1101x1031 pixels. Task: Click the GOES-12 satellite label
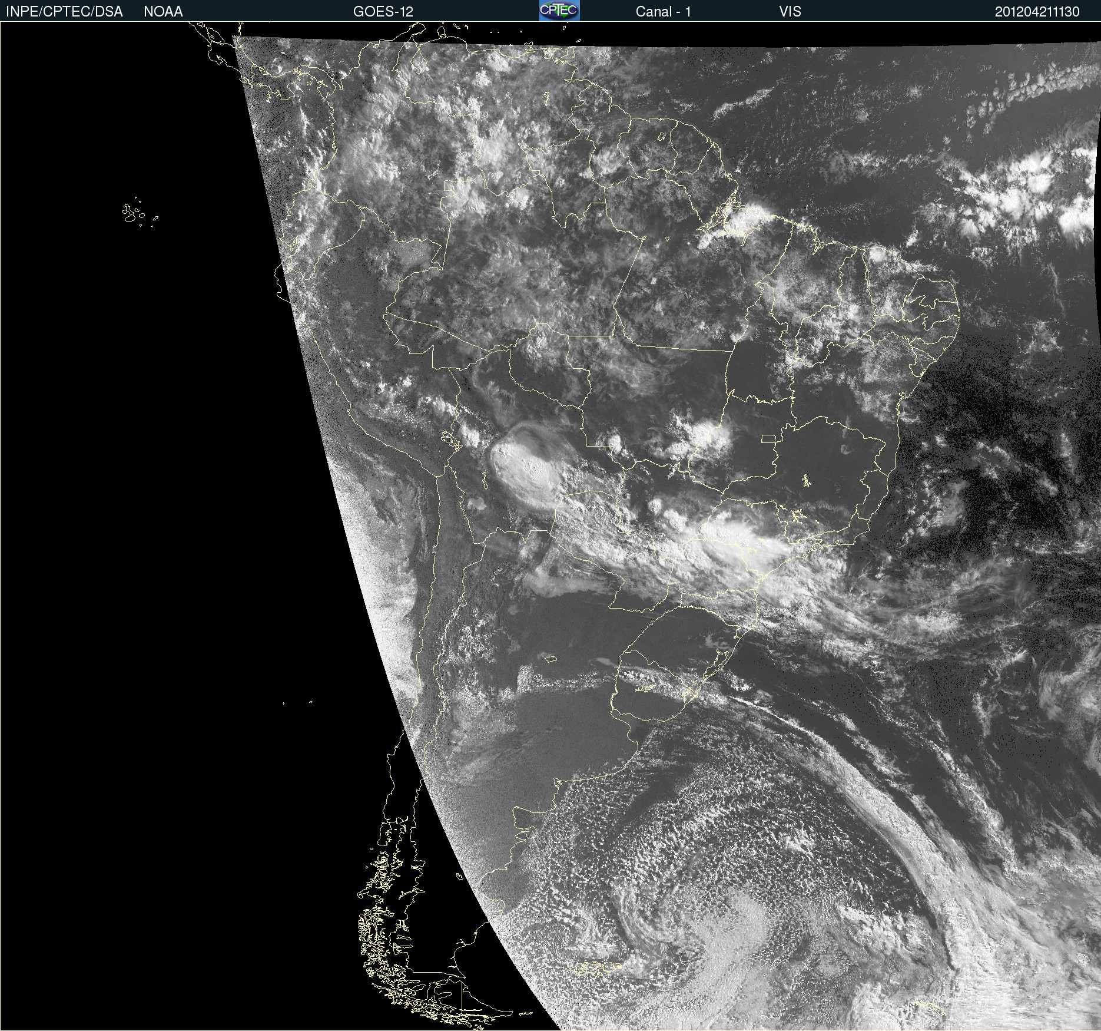point(383,12)
